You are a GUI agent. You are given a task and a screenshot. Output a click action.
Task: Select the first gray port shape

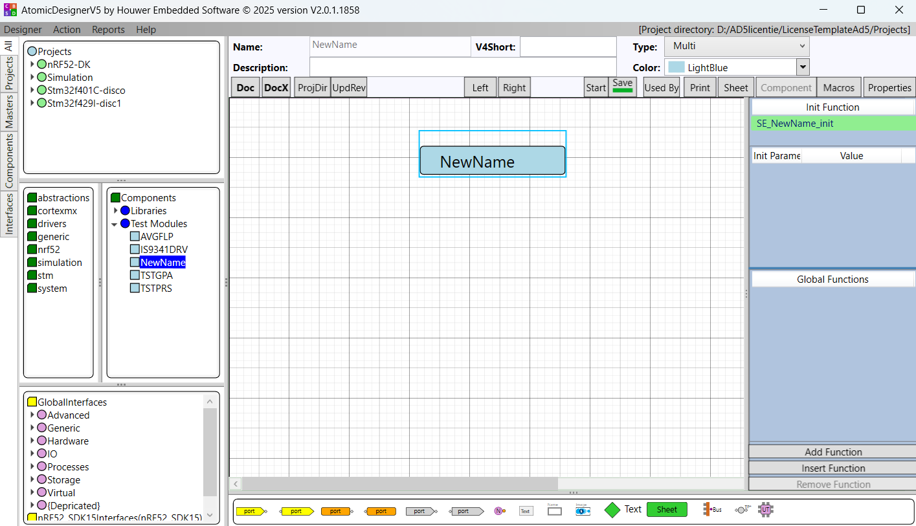click(x=420, y=511)
